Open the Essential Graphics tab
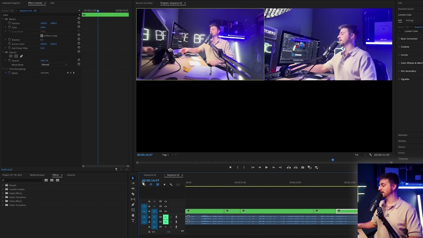The image size is (423, 238). tap(11, 3)
